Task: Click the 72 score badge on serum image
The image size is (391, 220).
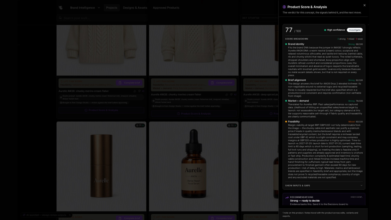Action: (232, 125)
